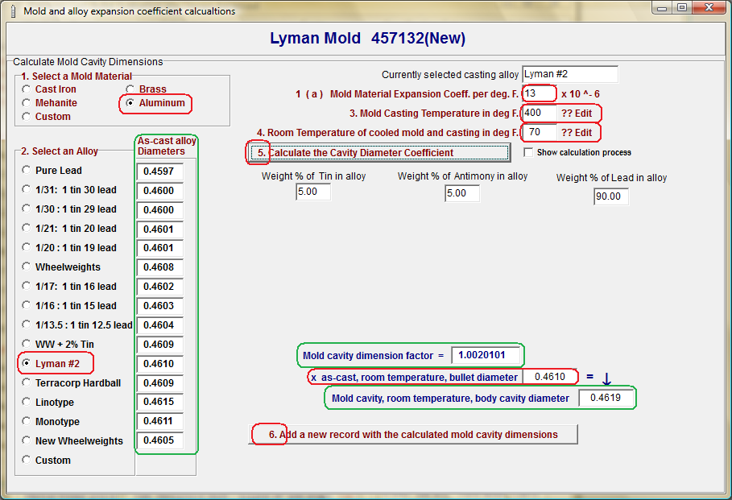Add a new record with calculated dimensions

pyautogui.click(x=412, y=435)
